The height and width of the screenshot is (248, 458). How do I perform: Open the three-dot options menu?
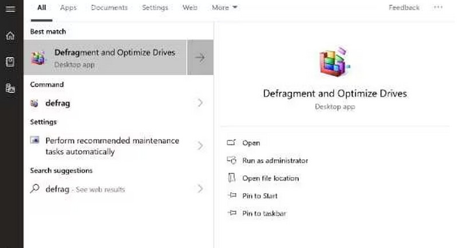(x=439, y=8)
